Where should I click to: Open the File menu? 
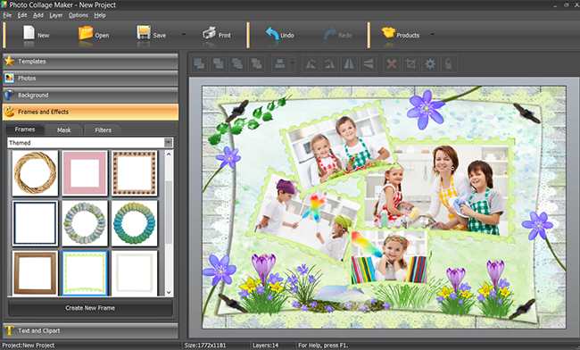click(x=7, y=15)
